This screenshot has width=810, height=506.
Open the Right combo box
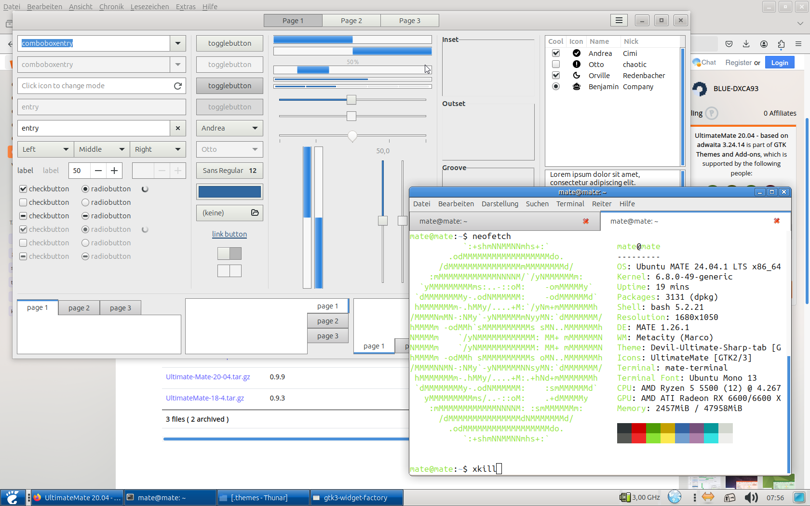(158, 149)
